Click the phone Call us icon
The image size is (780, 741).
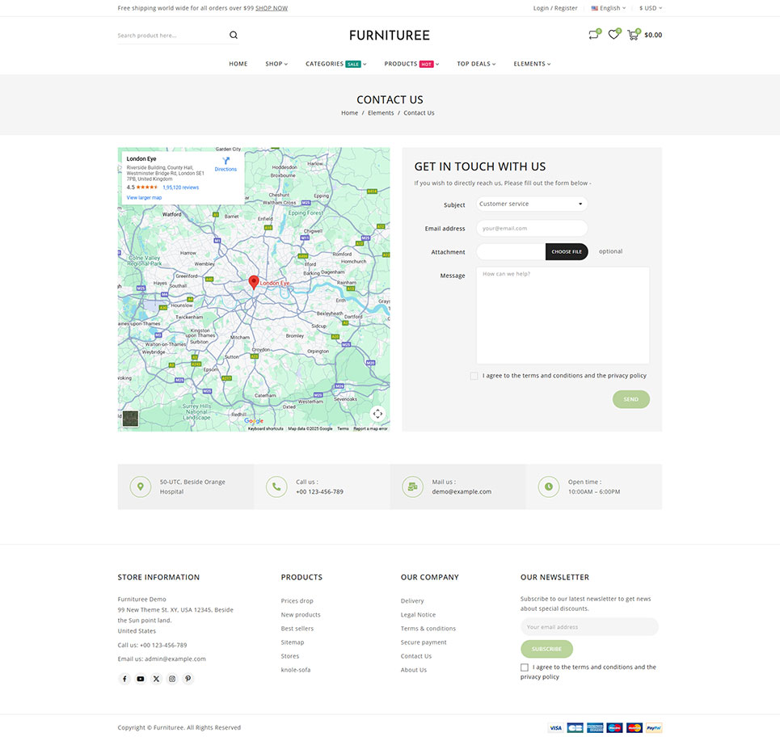276,486
